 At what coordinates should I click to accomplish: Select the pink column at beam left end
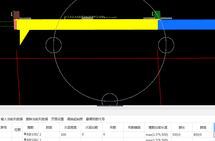point(15,25)
